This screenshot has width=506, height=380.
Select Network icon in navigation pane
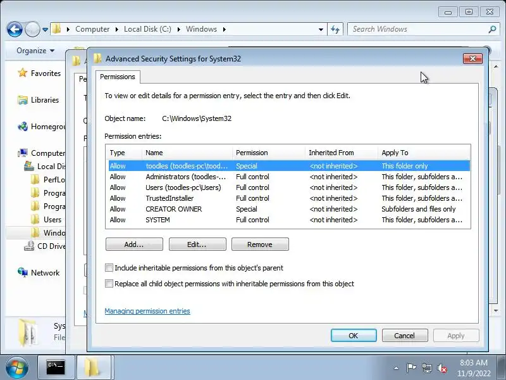click(x=23, y=273)
